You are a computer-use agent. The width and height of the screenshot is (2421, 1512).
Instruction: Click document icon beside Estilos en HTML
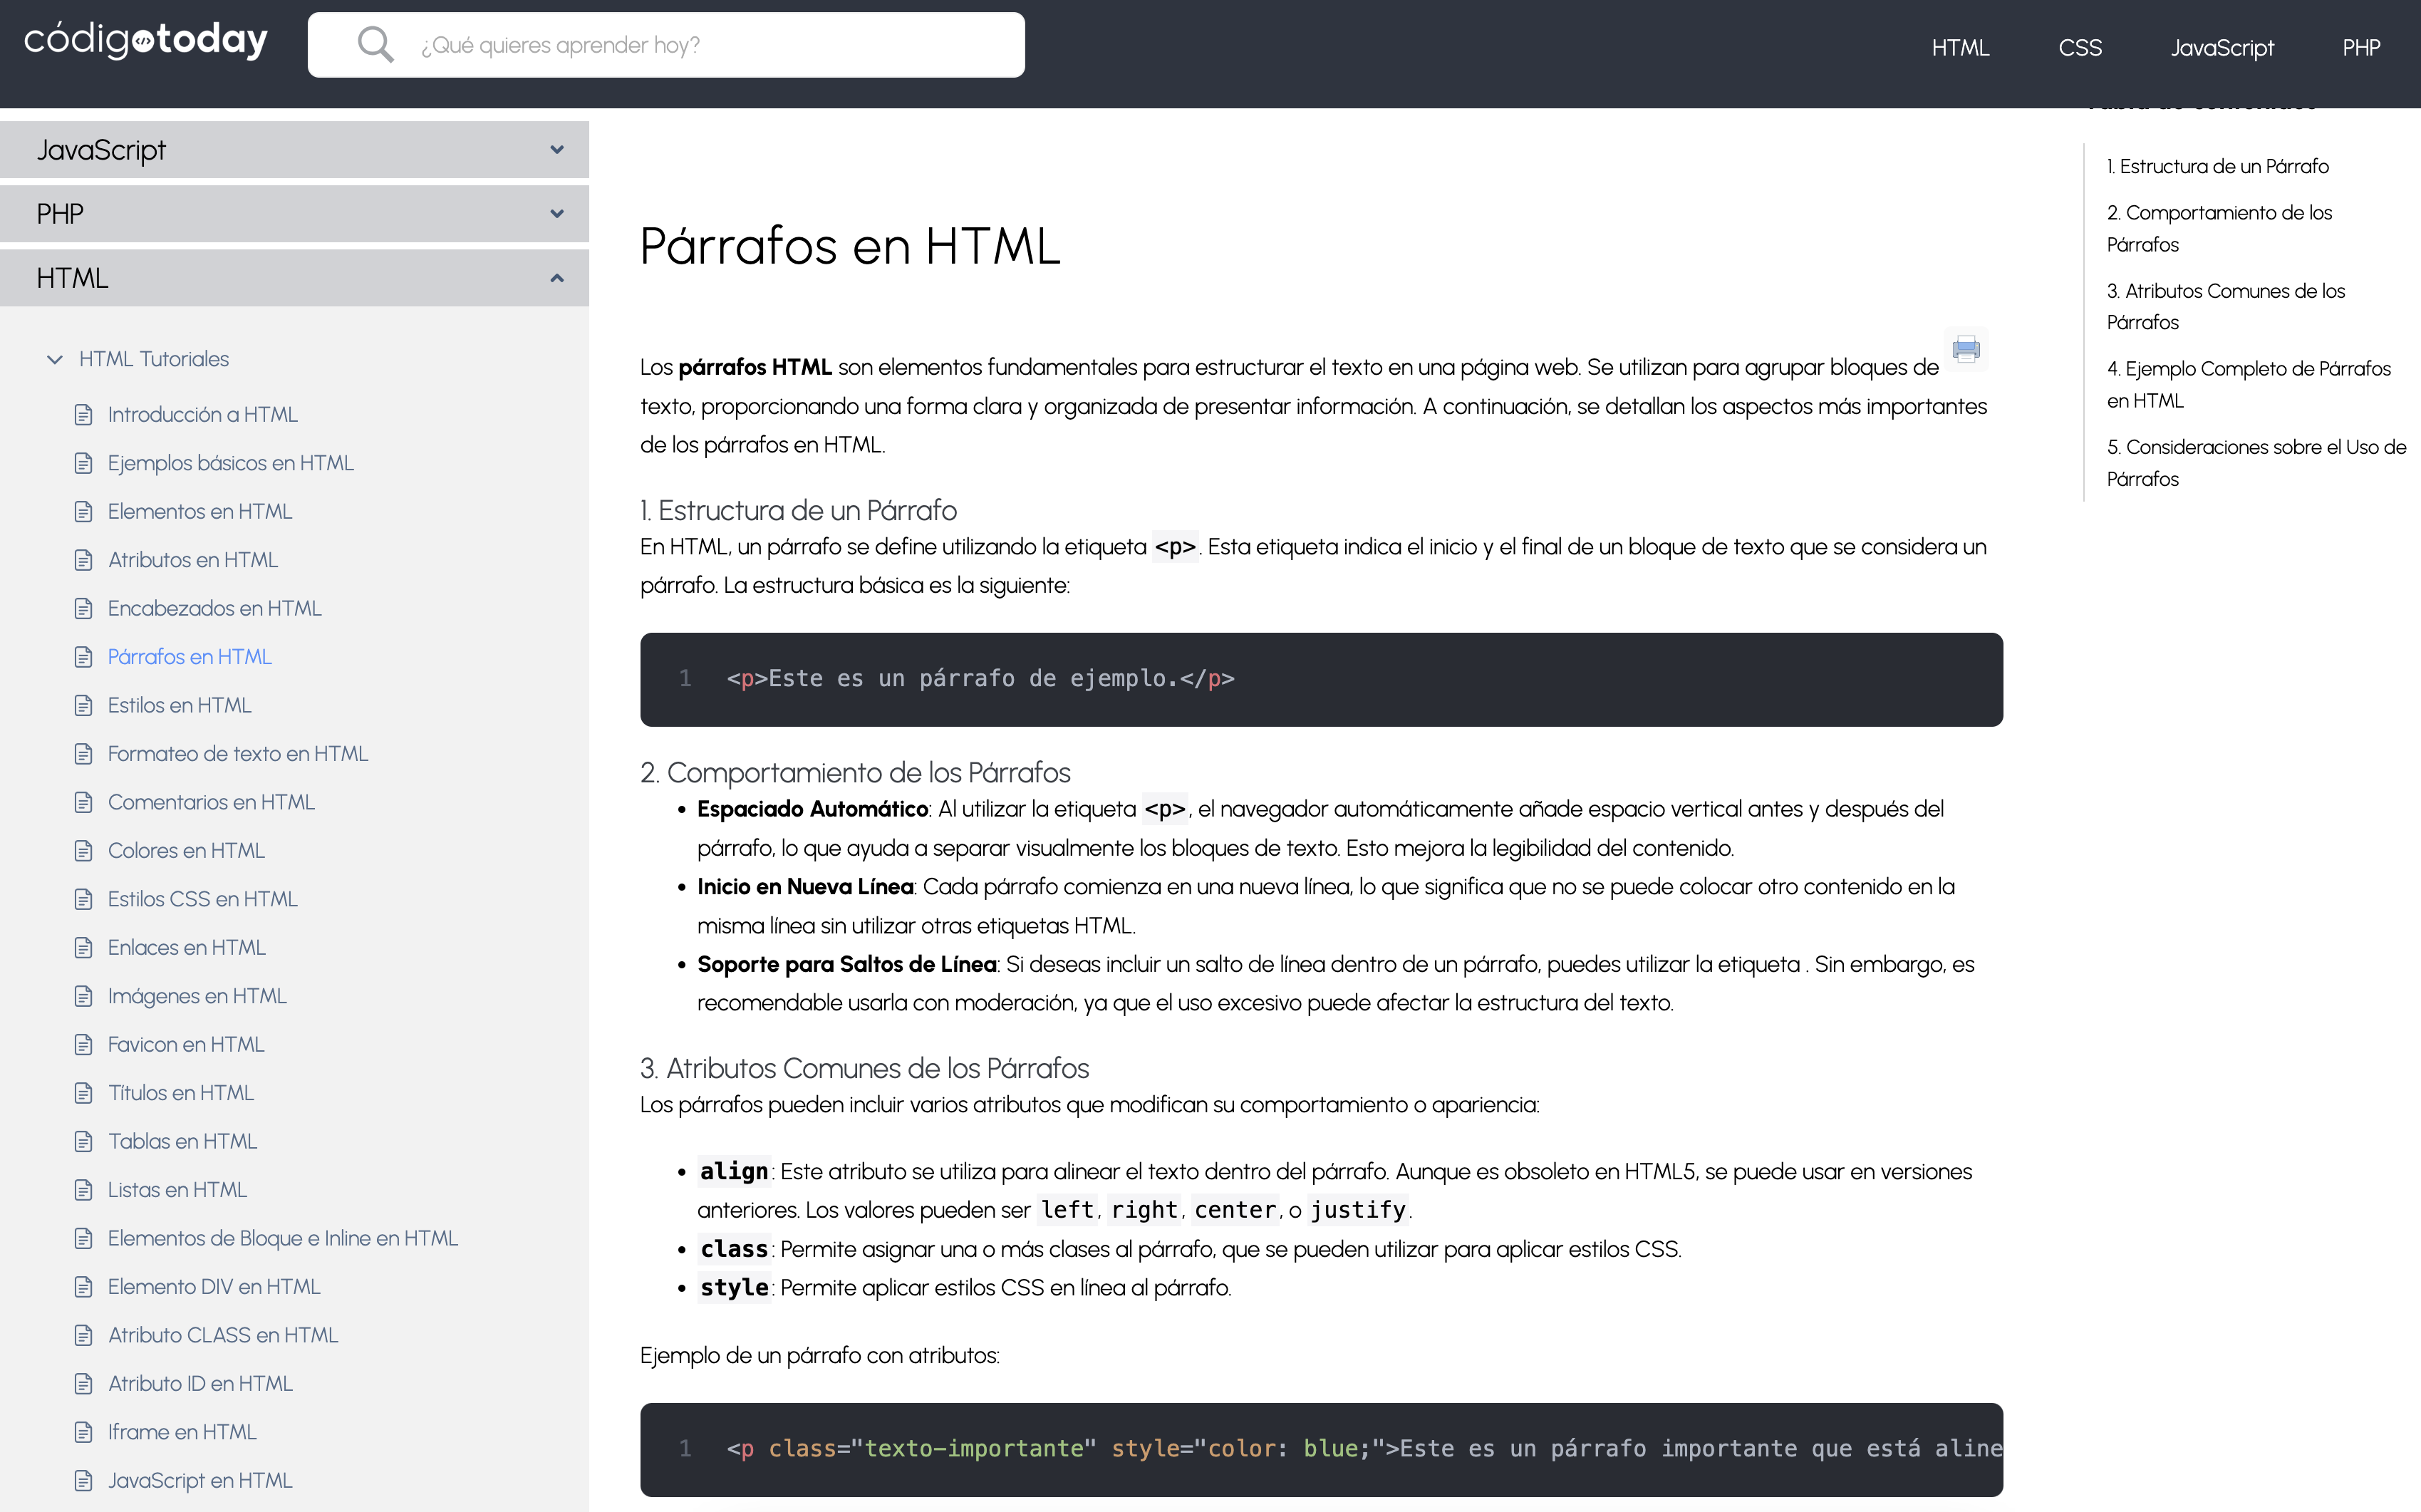point(84,706)
